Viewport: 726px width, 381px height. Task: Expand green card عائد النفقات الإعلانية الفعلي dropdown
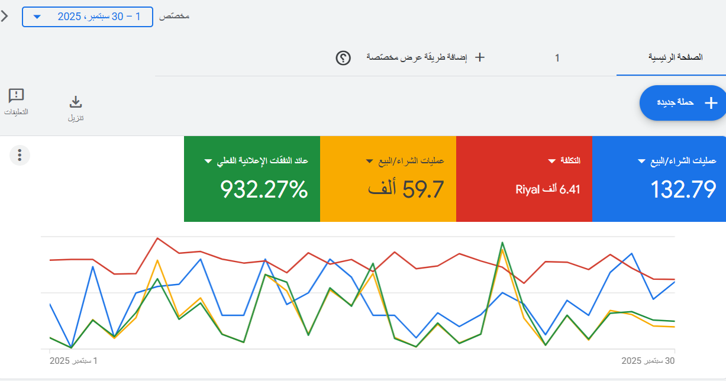[x=257, y=160]
